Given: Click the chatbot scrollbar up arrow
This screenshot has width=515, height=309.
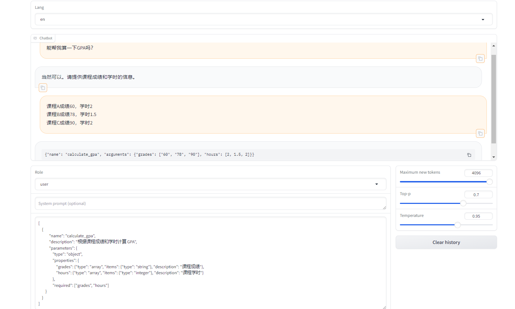Looking at the screenshot, I should 494,46.
